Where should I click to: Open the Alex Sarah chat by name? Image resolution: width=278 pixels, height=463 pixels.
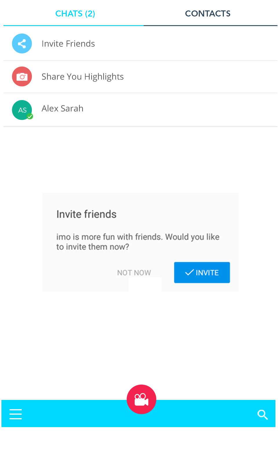click(x=62, y=109)
